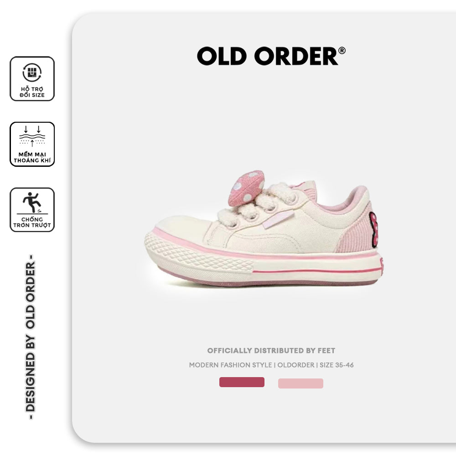
Task: Click the 'HỖ TRỢ ĐỔI SIZE' label
Action: (x=32, y=92)
